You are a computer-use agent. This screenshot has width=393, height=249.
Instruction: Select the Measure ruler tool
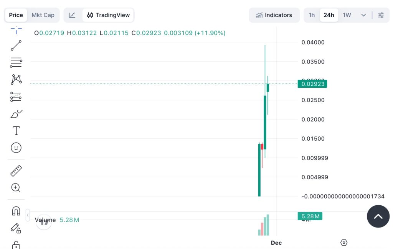[16, 170]
